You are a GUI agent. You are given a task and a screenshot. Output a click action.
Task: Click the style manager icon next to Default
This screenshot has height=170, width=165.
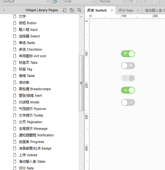(x=55, y=2)
